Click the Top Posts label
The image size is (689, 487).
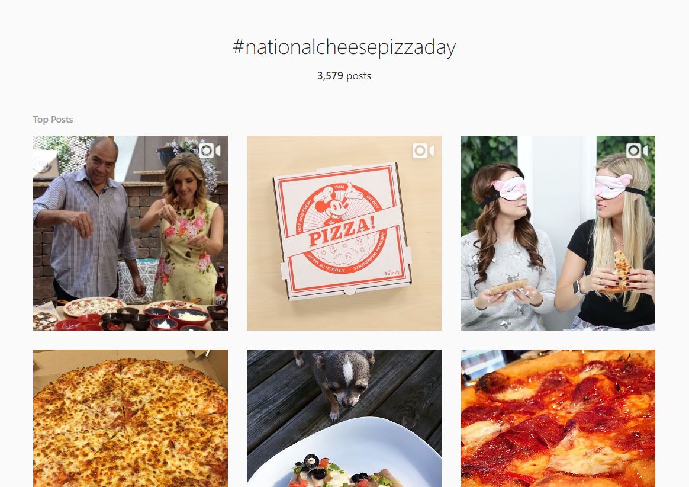pos(53,120)
